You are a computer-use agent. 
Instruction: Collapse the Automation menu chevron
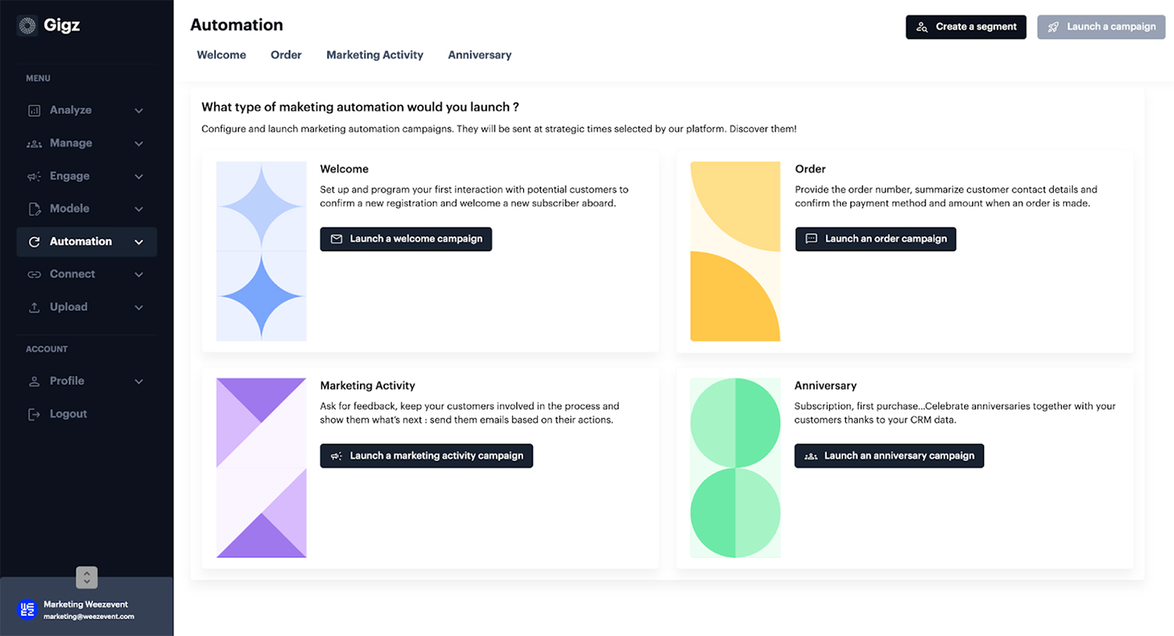click(x=139, y=242)
